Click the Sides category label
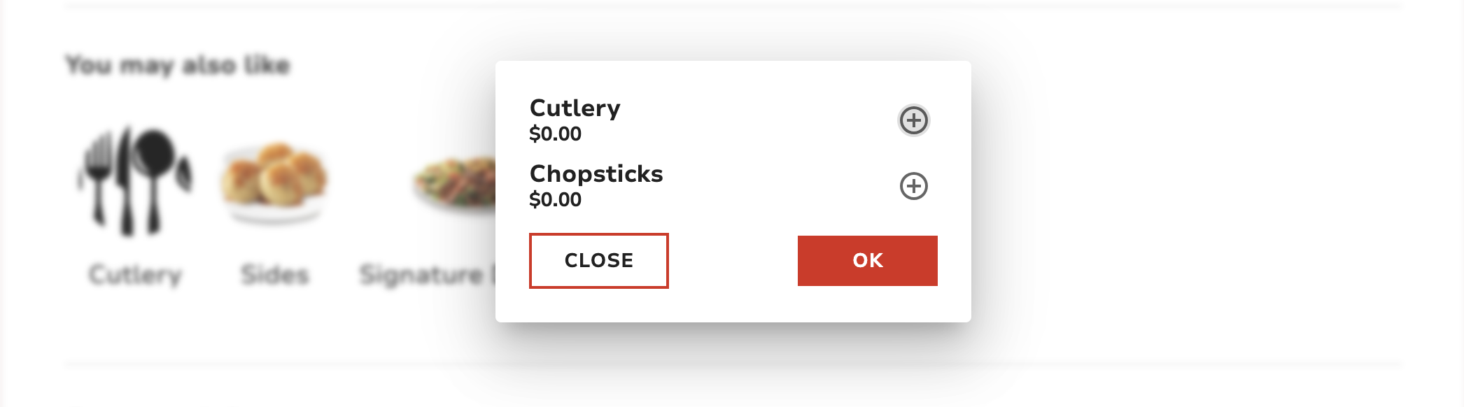The image size is (1464, 407). 274,275
